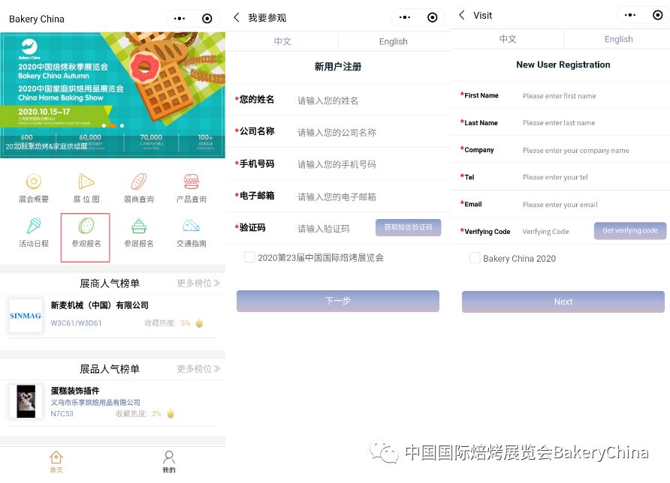Screen dimensions: 670x483
Task: Expand 更多榜位 for 展商人气榜单
Action: pyautogui.click(x=198, y=283)
